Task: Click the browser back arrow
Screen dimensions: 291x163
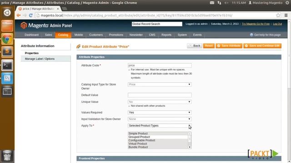Action: [x=19, y=15]
